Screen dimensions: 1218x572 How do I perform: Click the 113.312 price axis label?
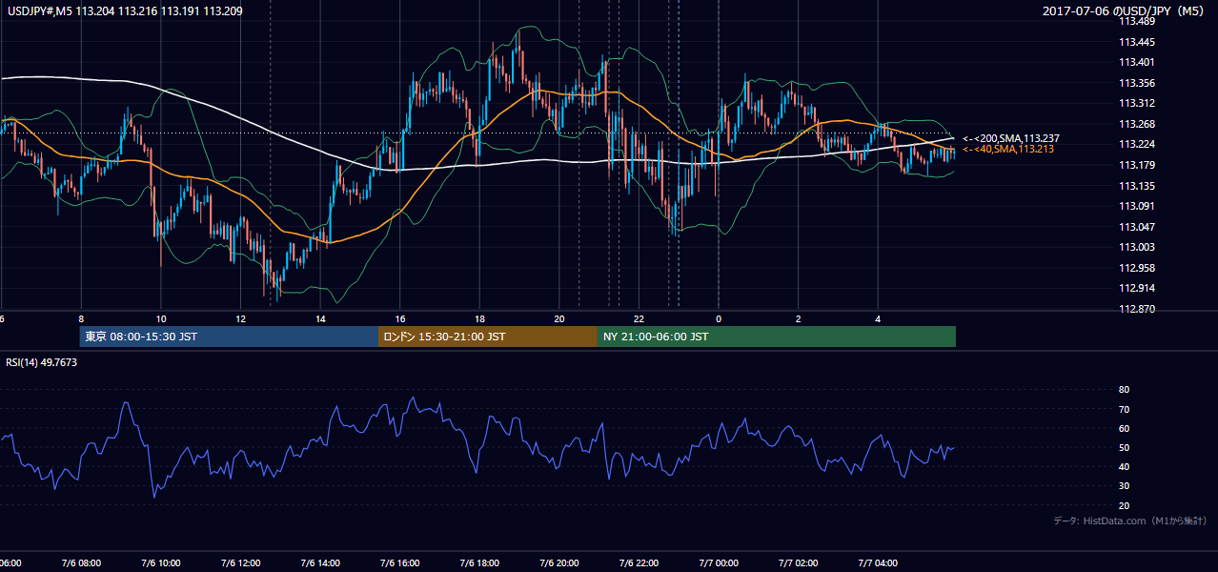(1137, 103)
